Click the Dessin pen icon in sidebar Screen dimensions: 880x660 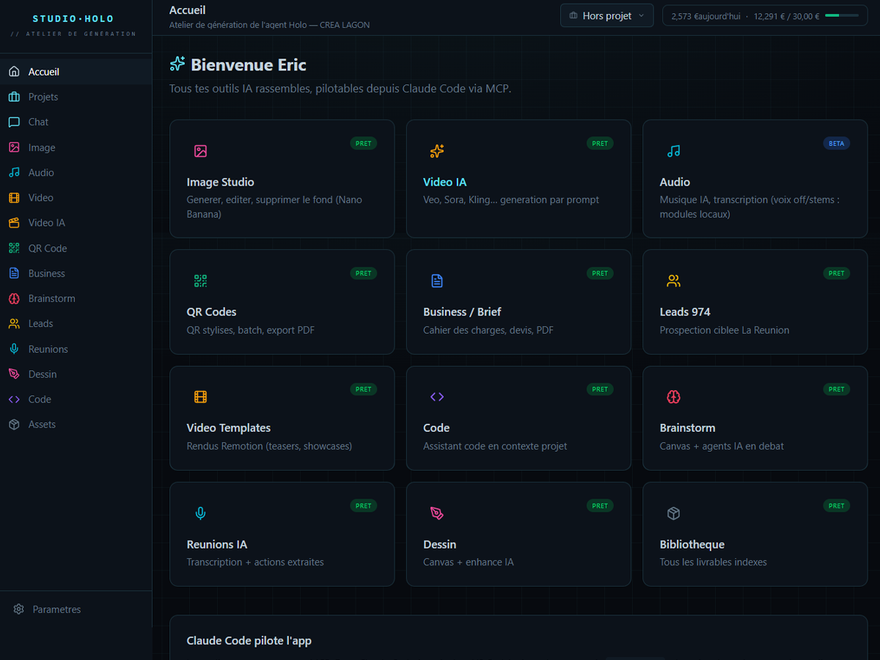[14, 374]
